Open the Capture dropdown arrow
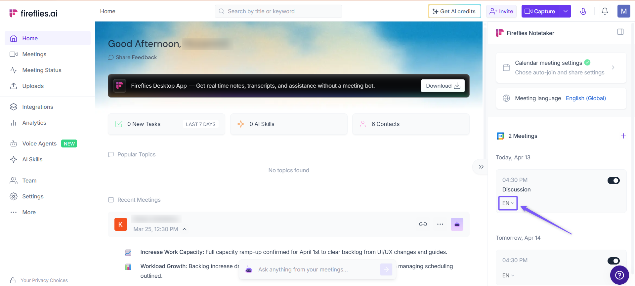The image size is (635, 286). (566, 11)
